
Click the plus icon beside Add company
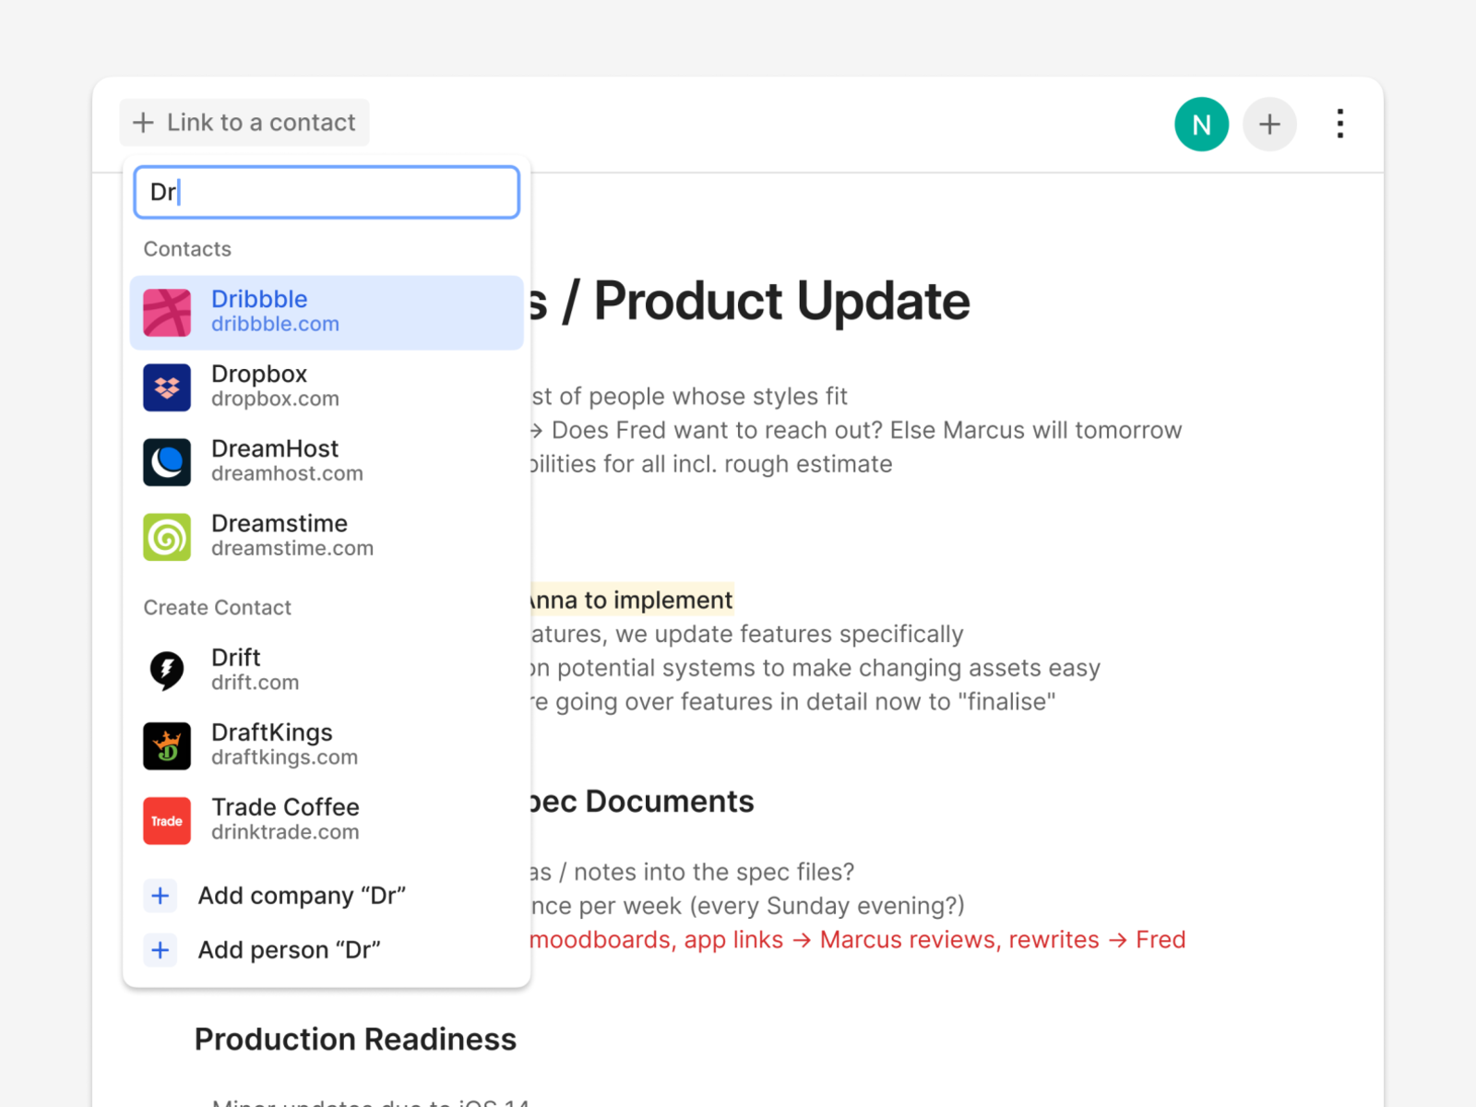click(161, 896)
